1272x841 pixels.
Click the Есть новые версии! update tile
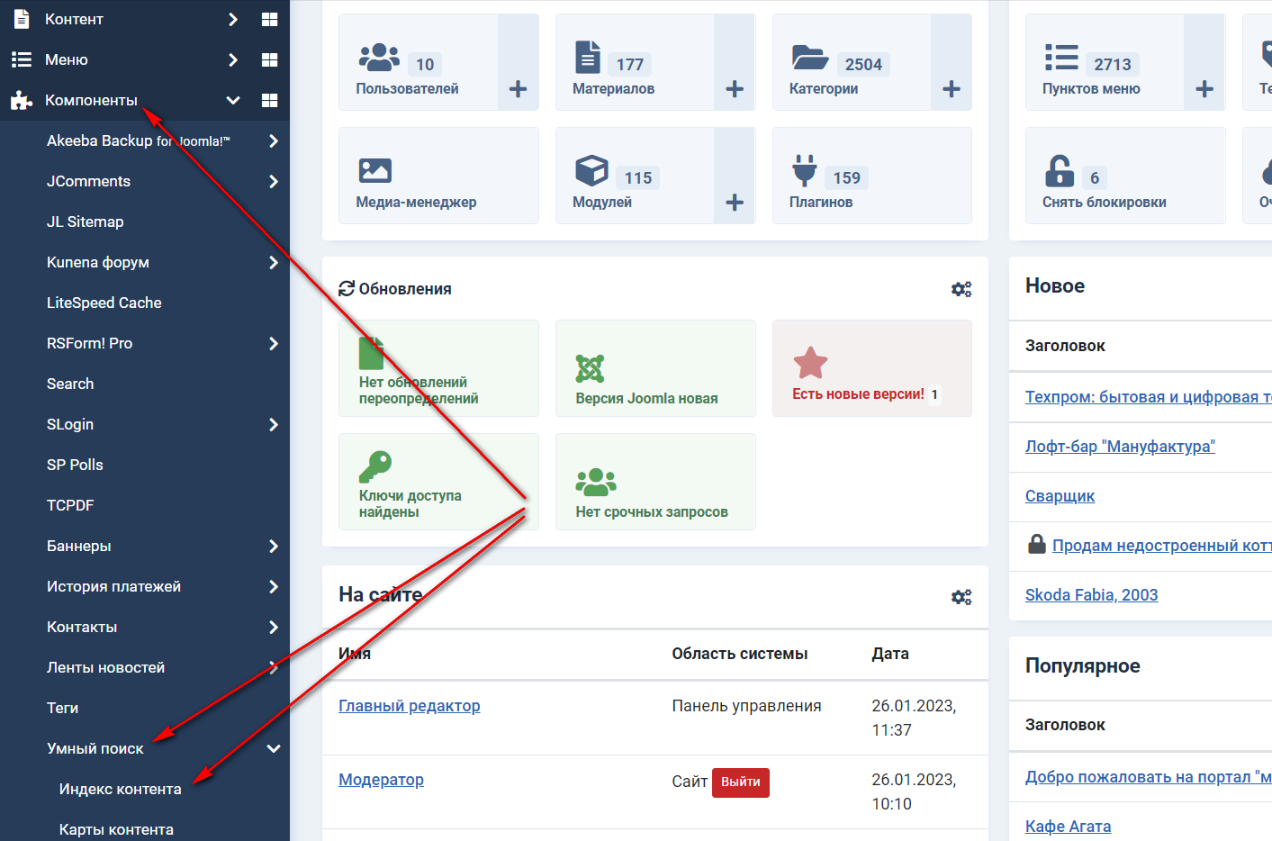click(x=871, y=368)
